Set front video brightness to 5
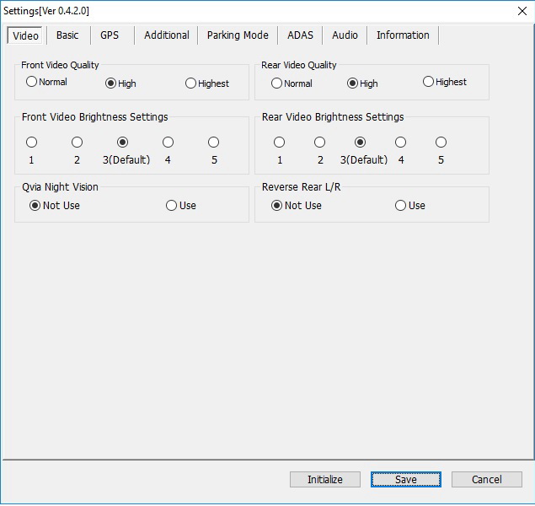 pos(214,143)
